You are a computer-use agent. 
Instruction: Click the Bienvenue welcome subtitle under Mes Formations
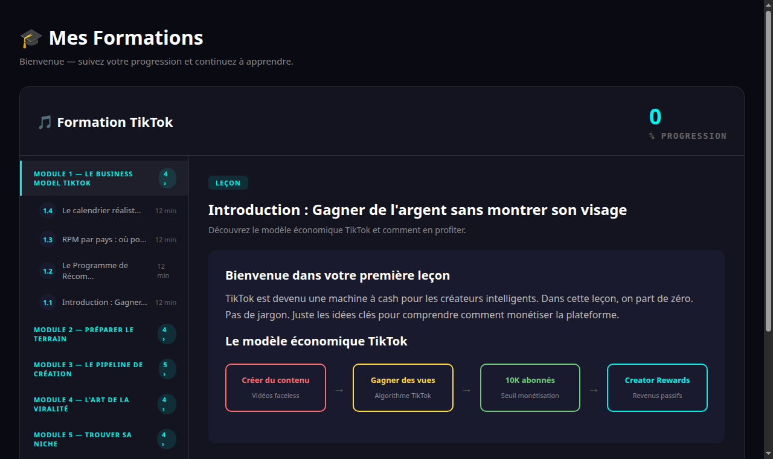pyautogui.click(x=156, y=62)
